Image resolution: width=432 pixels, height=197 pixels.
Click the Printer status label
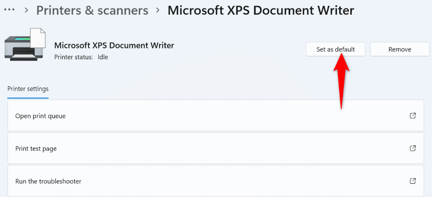73,57
